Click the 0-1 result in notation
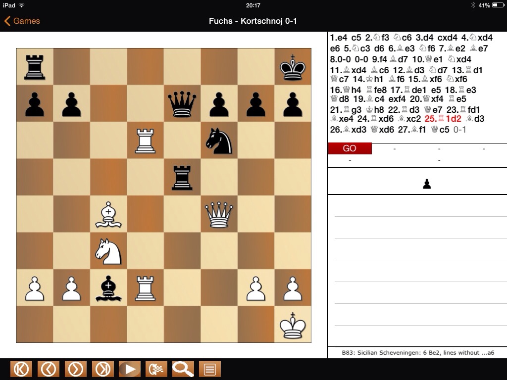 click(459, 130)
